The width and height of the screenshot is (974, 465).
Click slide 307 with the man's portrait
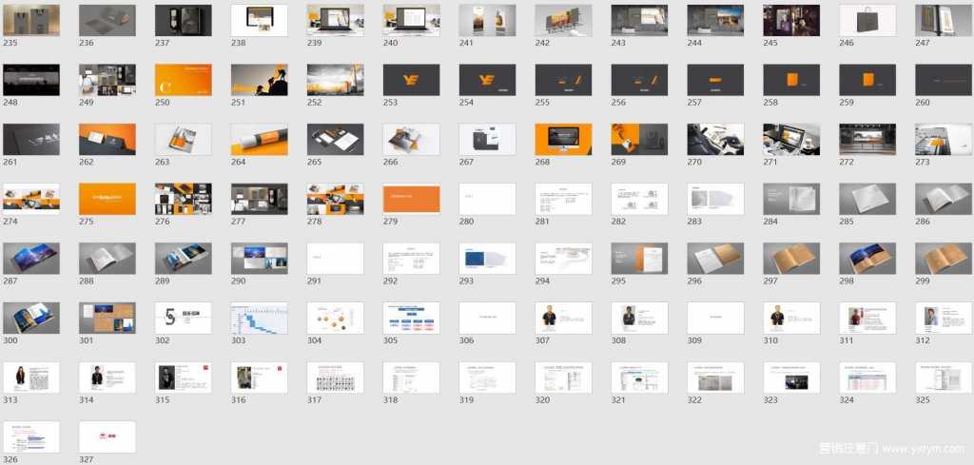tap(563, 318)
